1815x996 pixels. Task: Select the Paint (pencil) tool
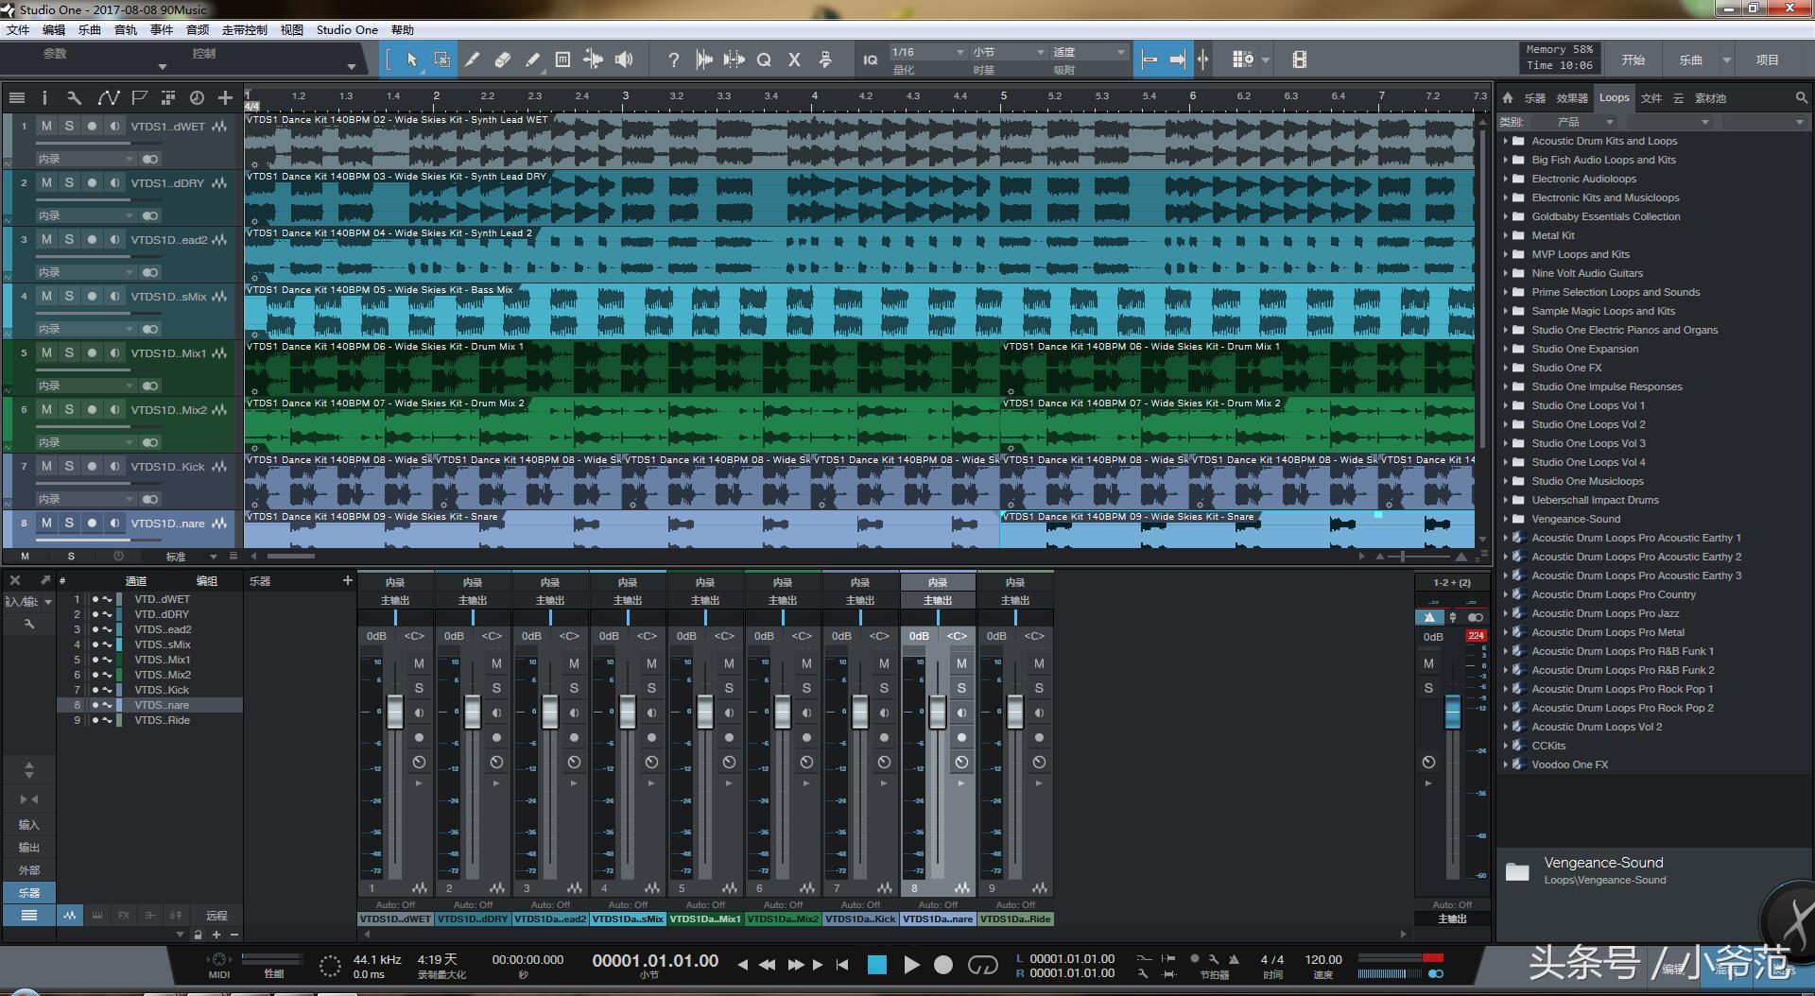pyautogui.click(x=532, y=60)
